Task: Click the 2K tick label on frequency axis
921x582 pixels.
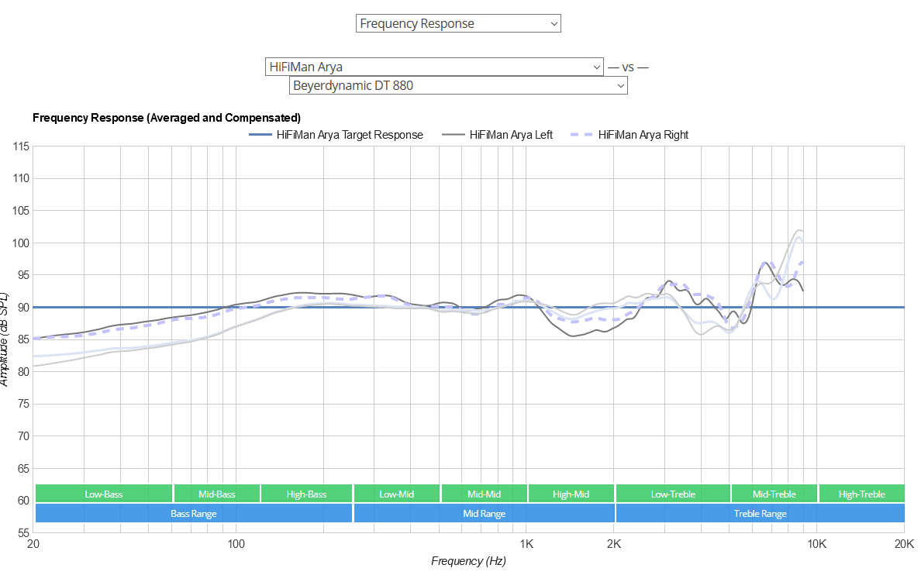Action: coord(614,544)
